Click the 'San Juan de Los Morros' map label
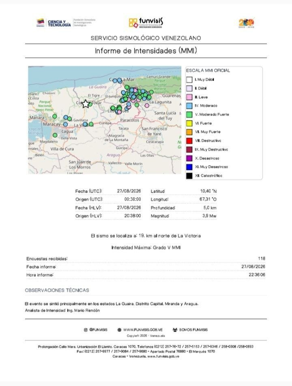The image size is (292, 386). (79, 164)
